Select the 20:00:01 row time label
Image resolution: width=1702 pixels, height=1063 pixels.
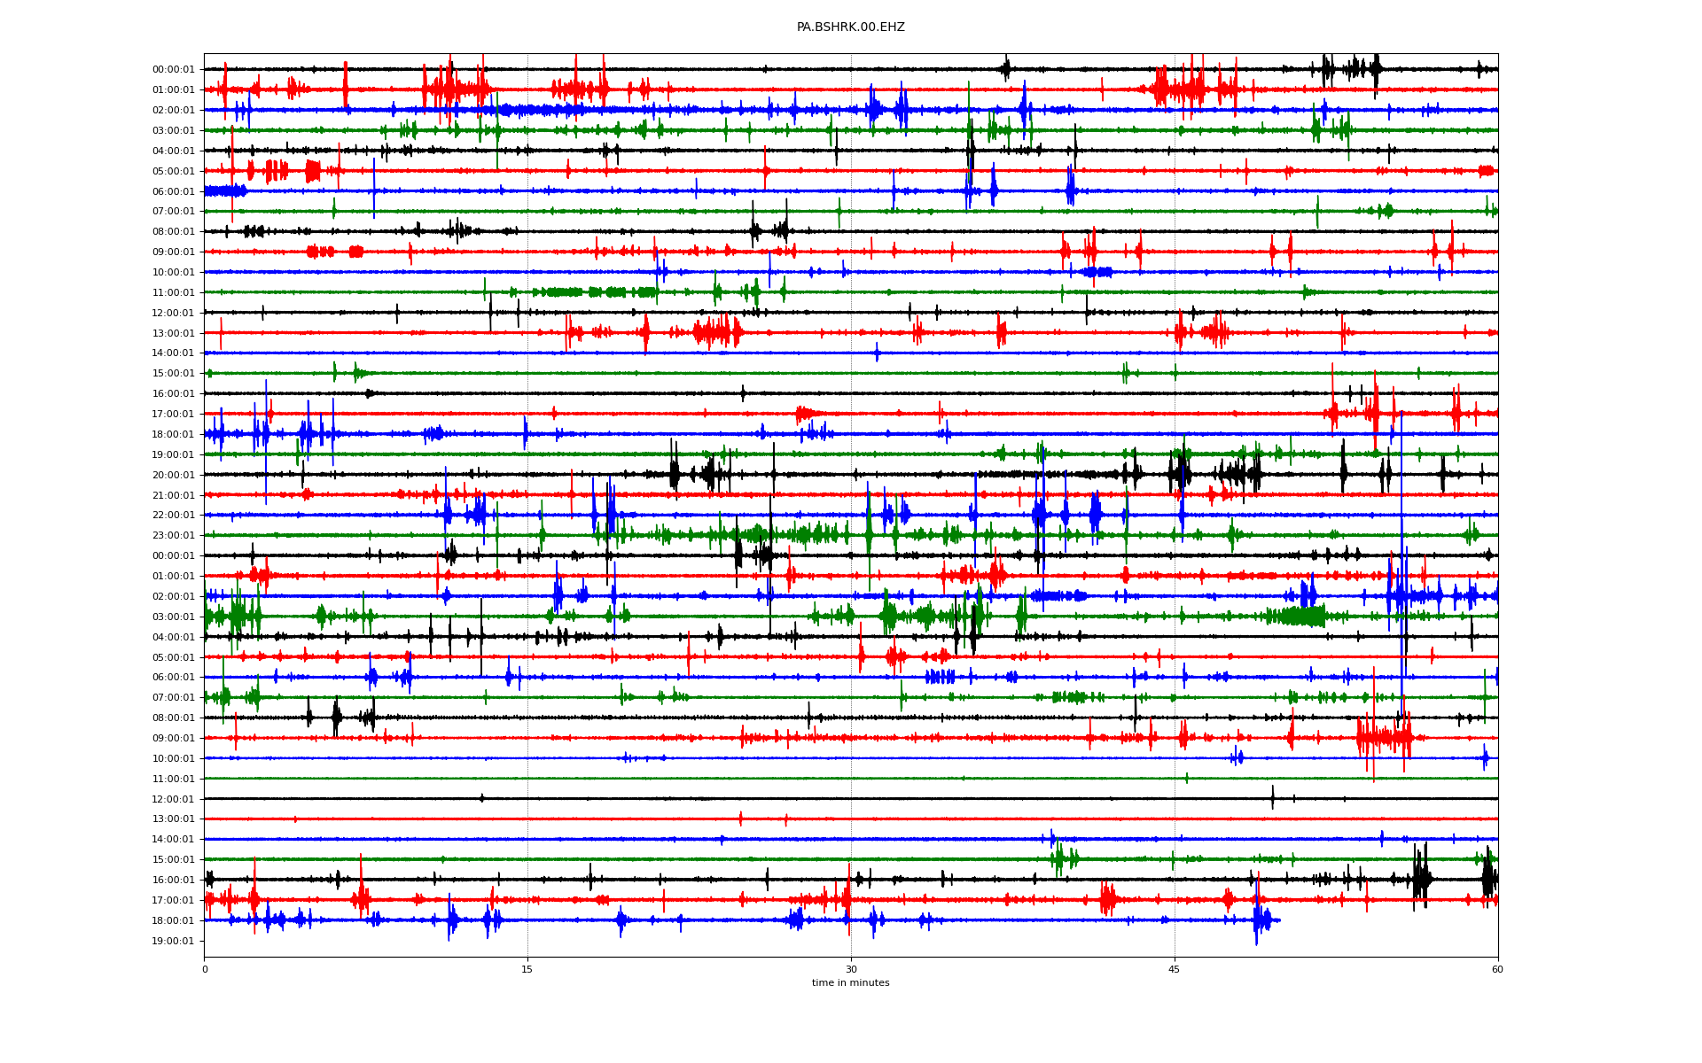tap(173, 475)
